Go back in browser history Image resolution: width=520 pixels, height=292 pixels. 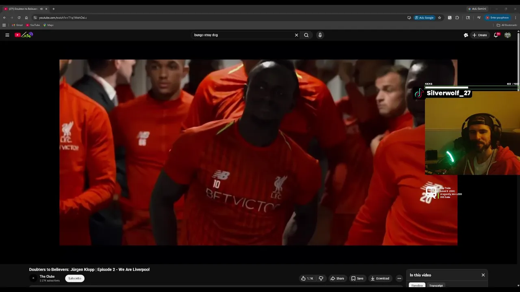[x=4, y=17]
